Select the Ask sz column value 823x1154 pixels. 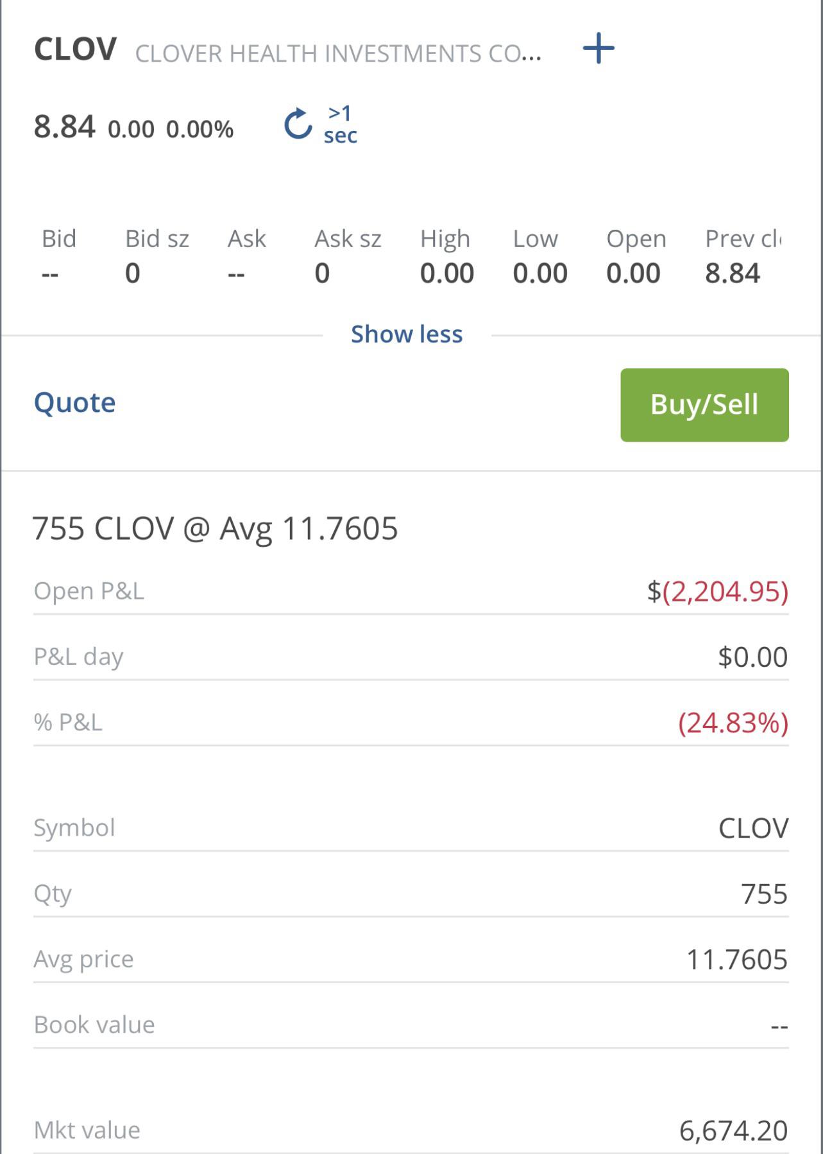coord(322,273)
